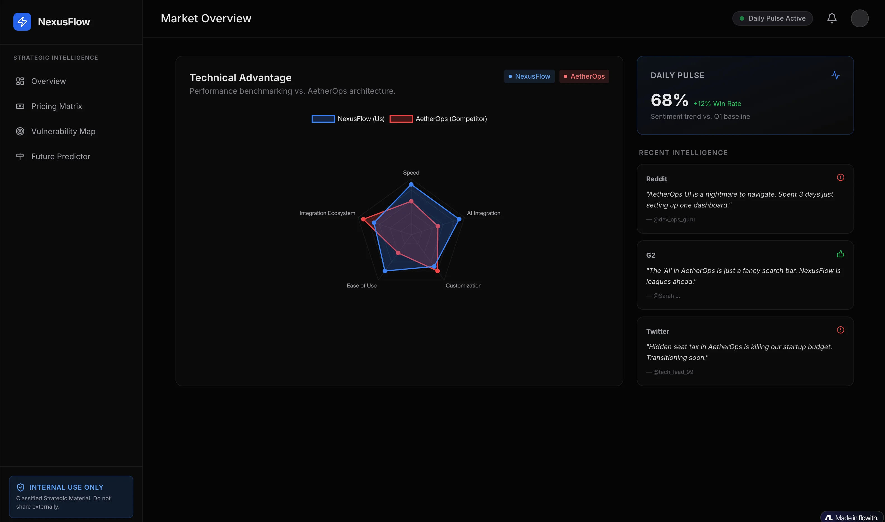Click the Daily Pulse activity icon
The width and height of the screenshot is (885, 522).
(x=835, y=75)
